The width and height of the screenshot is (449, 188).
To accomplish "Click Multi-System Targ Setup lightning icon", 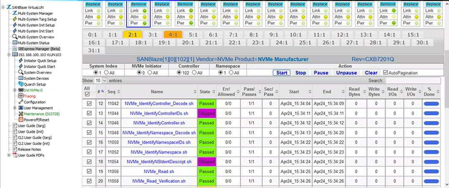I will click(15, 19).
